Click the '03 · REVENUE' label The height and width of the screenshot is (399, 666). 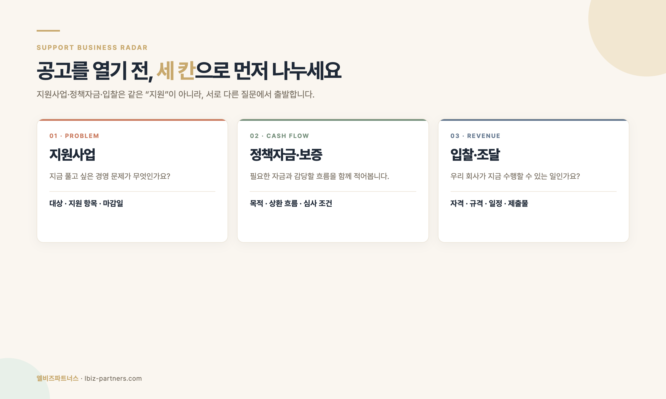click(x=475, y=136)
